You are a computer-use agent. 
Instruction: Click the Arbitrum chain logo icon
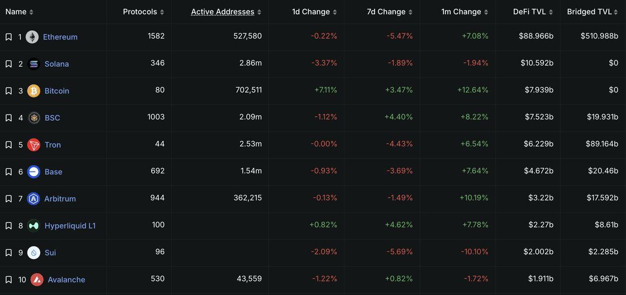[34, 199]
